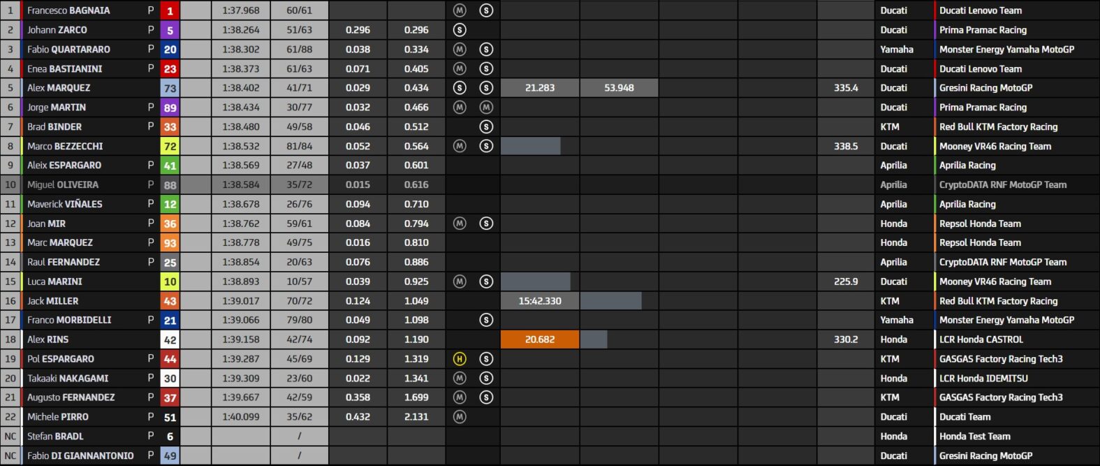Click the S tyre icon in Marini's row
The width and height of the screenshot is (1100, 466).
pos(486,282)
